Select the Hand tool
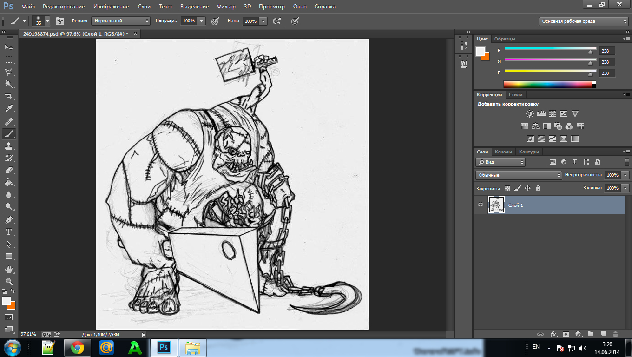The image size is (632, 357). tap(9, 269)
